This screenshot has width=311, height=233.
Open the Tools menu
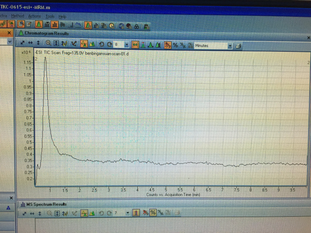(50, 16)
